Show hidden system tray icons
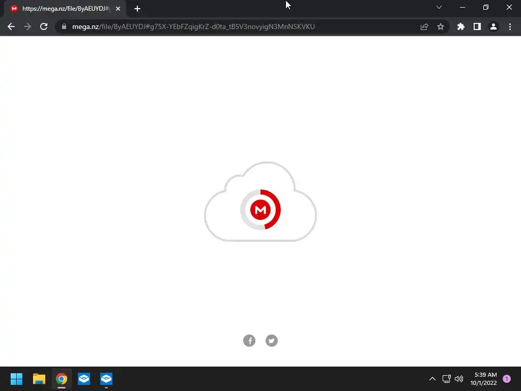The width and height of the screenshot is (521, 391). click(x=432, y=379)
